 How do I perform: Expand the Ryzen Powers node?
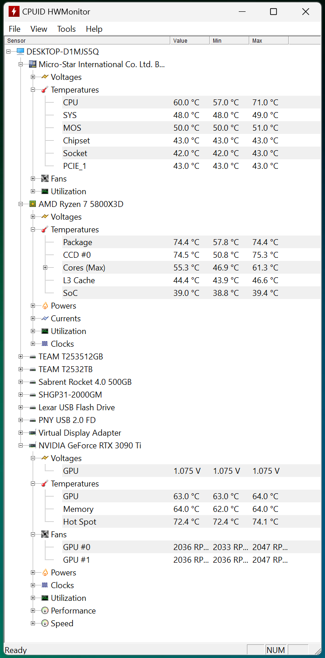(33, 306)
